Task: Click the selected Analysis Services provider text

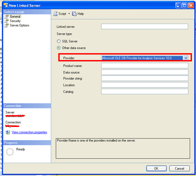Action: [137, 58]
